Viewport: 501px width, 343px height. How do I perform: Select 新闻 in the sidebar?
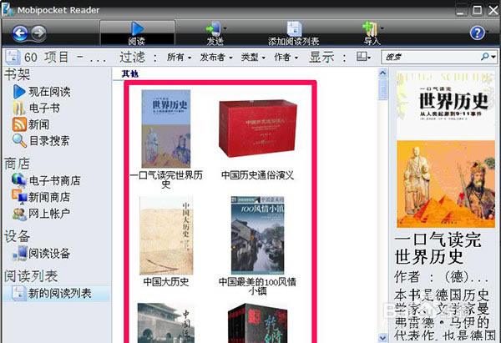point(38,124)
